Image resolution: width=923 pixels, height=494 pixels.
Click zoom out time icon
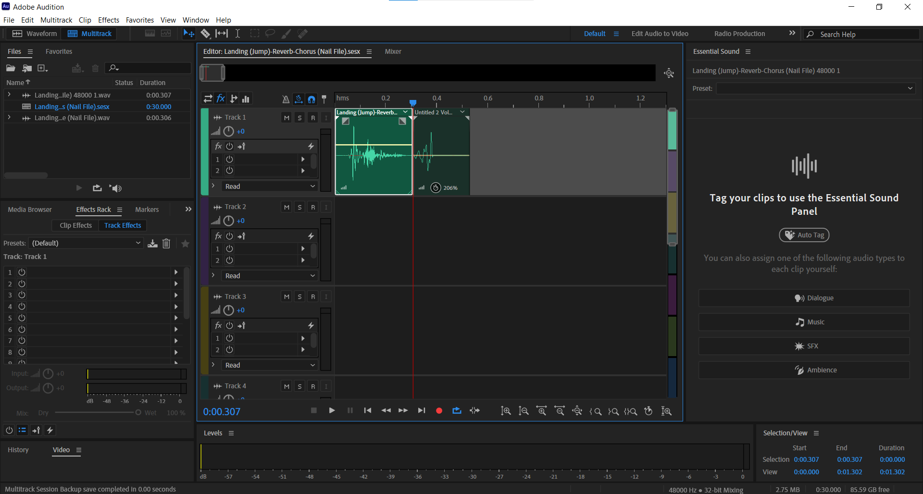tap(560, 411)
